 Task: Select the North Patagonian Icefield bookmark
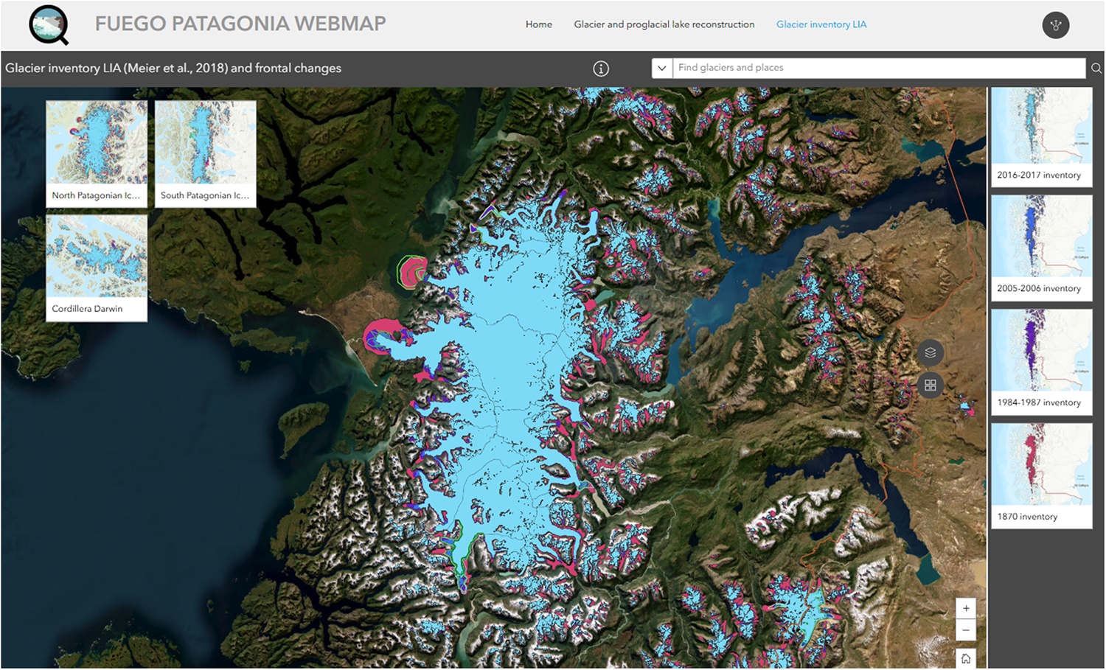pyautogui.click(x=97, y=153)
